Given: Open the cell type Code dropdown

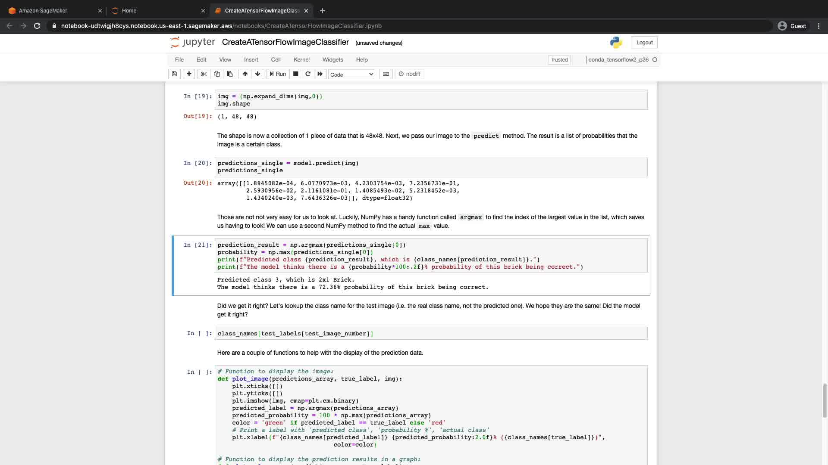Looking at the screenshot, I should click(351, 74).
